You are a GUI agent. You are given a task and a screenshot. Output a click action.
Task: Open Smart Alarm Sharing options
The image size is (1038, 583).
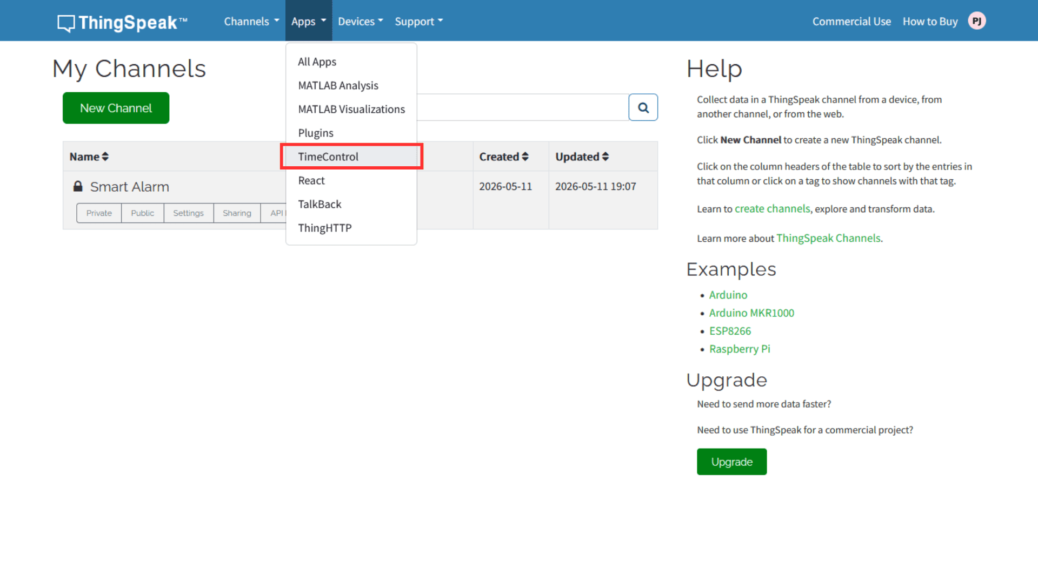pos(237,213)
